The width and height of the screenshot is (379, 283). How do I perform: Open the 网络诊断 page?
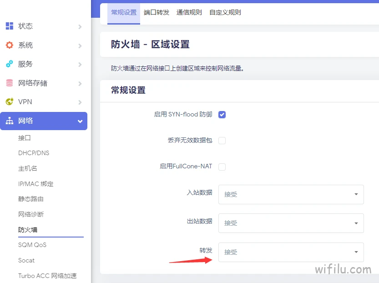coord(30,214)
